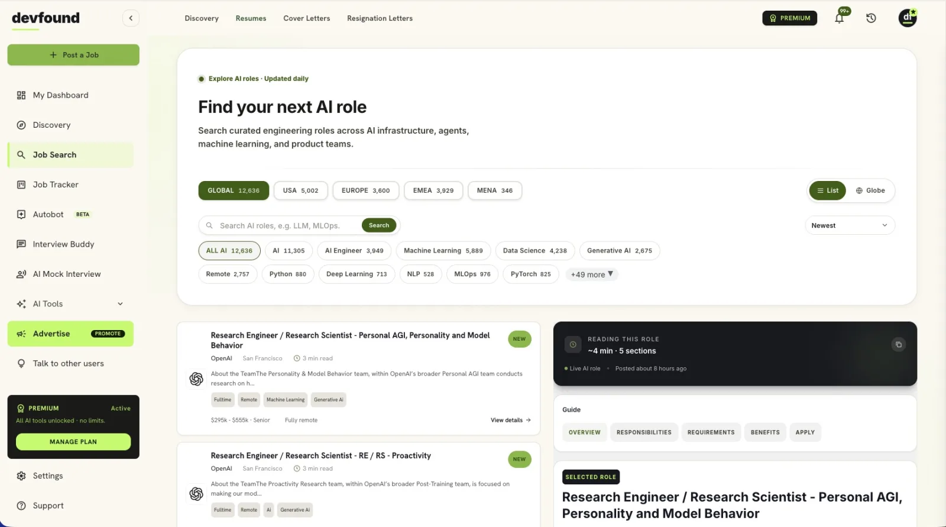Click the Autobot icon in sidebar

tap(21, 214)
